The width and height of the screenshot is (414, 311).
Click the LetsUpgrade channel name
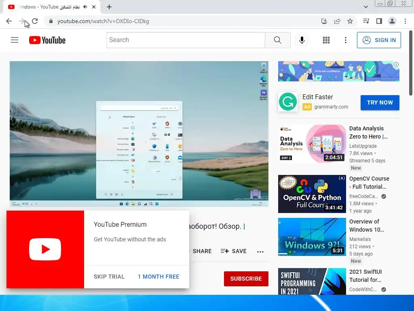363,146
